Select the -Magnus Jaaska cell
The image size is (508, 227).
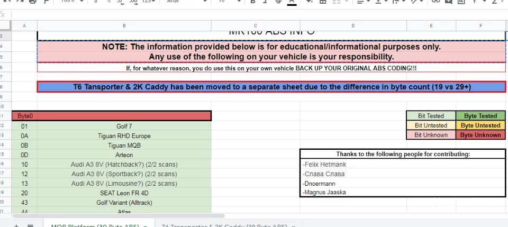(x=403, y=193)
